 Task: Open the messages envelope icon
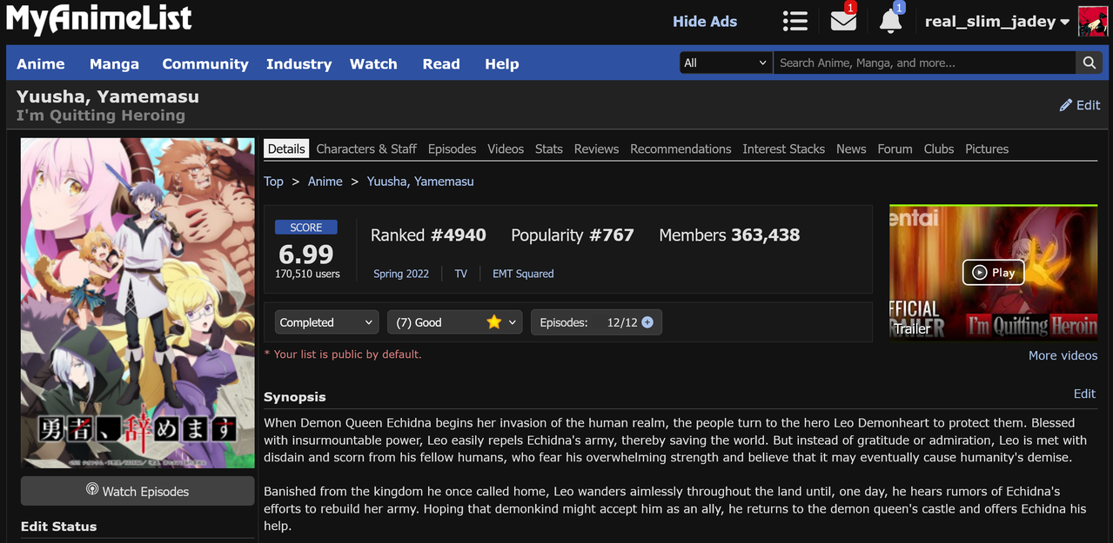point(843,20)
